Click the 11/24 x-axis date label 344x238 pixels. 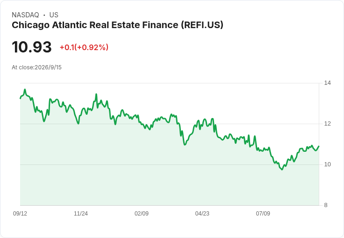81,213
